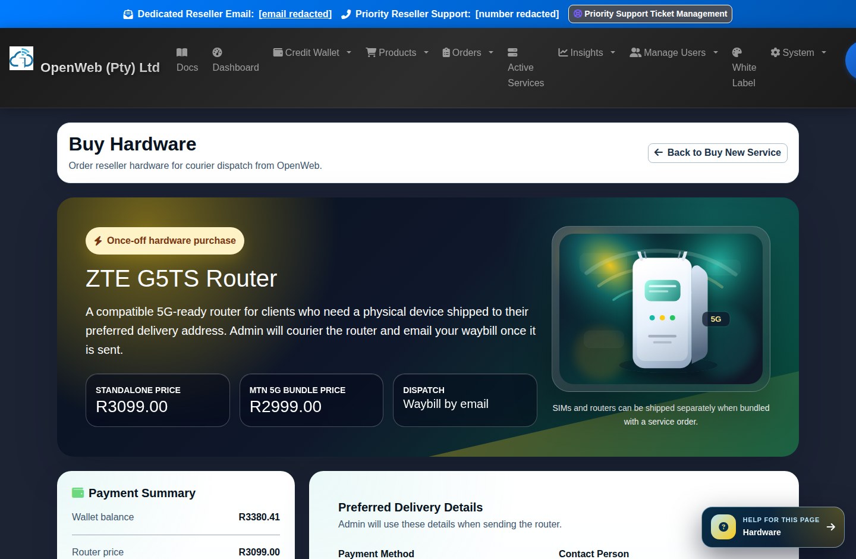This screenshot has width=856, height=559.
Task: Click the Manage Users people icon
Action: [x=635, y=52]
